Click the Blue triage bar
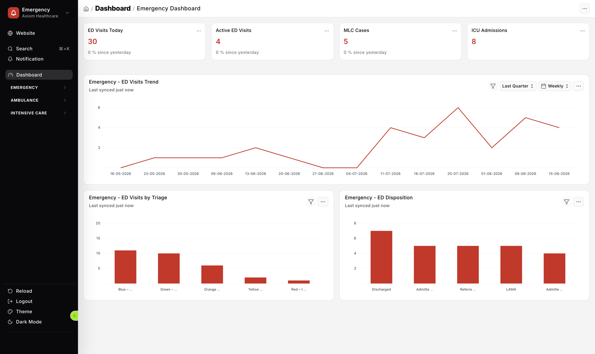Screen dimensions: 595x354 (x=125, y=267)
